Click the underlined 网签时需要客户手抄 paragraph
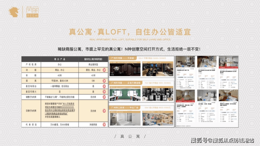This screenshot has width=260, height=146. 60,110
